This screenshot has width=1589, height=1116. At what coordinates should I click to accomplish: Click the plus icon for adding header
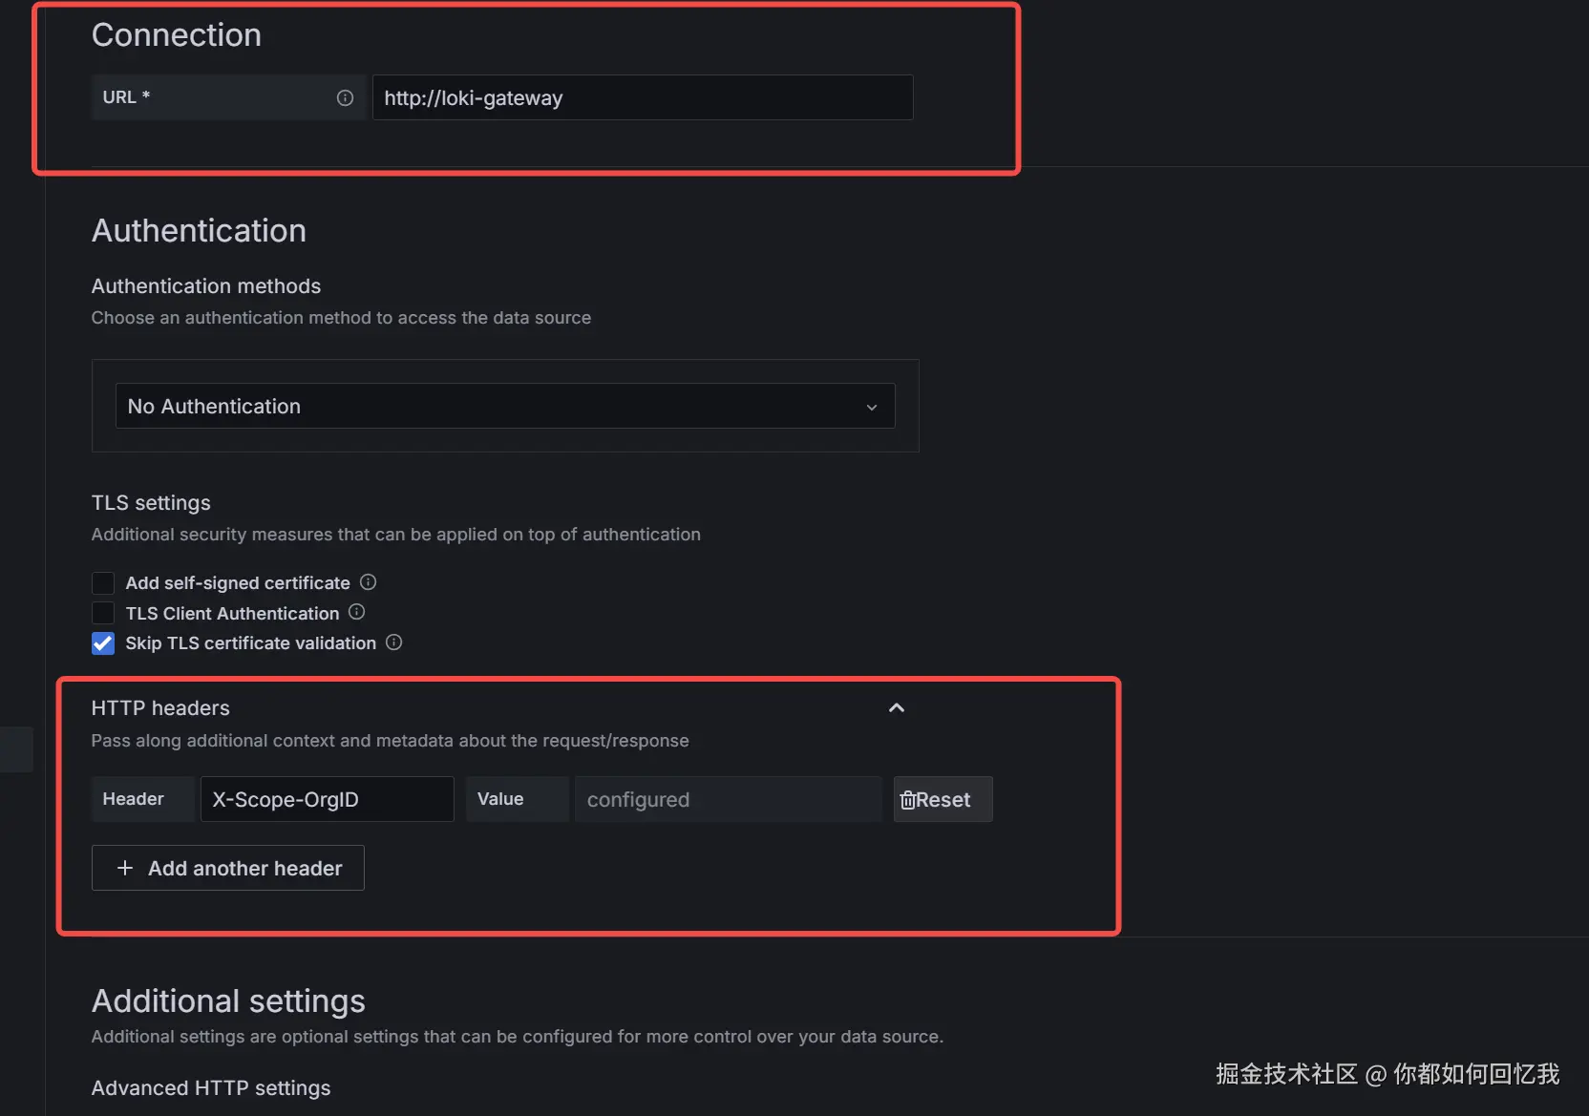(x=125, y=868)
